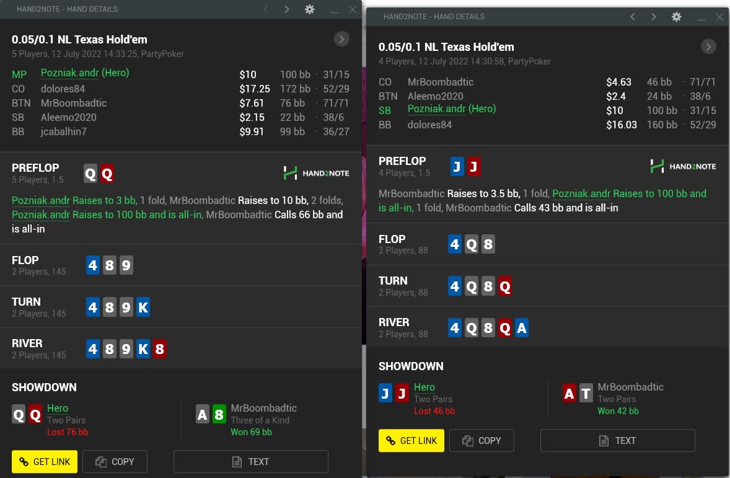Select Won 42 bb text in right showdown

tap(618, 412)
